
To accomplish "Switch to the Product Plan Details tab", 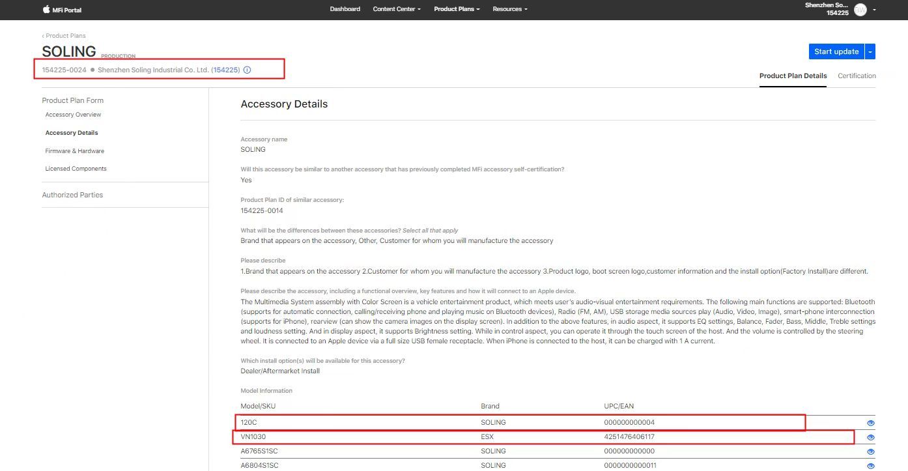I will (x=793, y=76).
